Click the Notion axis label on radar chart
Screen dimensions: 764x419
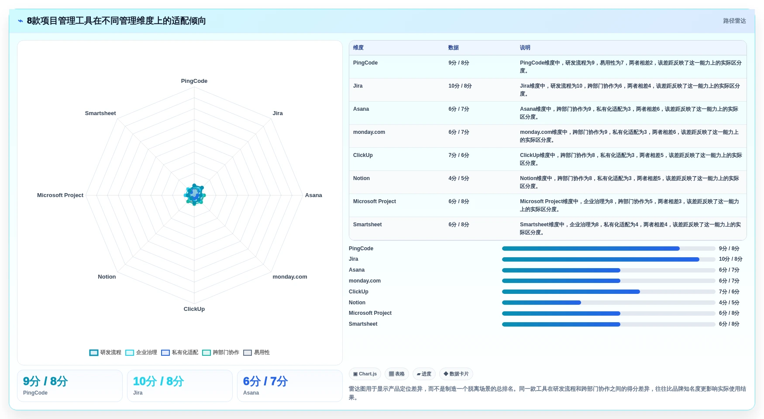pyautogui.click(x=107, y=277)
